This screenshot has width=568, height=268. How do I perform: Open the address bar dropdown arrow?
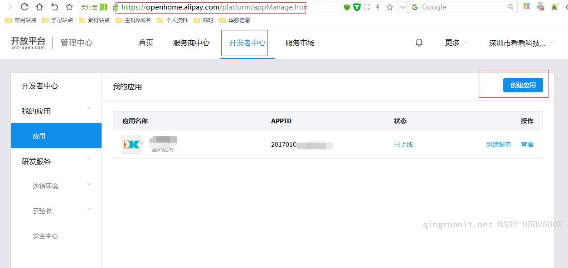pos(403,7)
